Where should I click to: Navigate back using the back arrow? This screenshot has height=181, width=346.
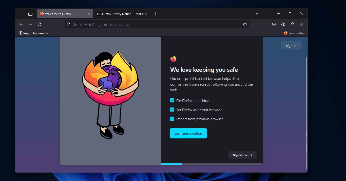(21, 24)
